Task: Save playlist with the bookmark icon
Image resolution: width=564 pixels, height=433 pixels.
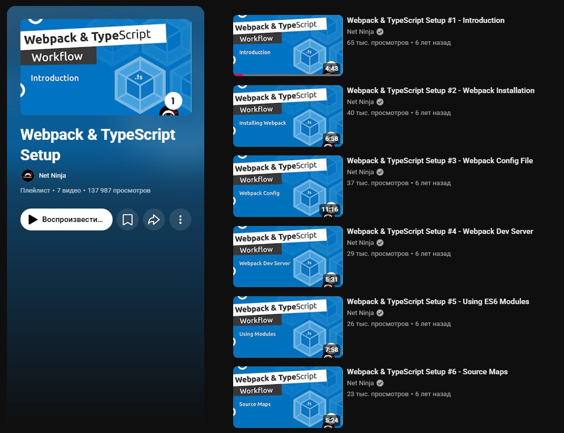Action: [x=128, y=219]
